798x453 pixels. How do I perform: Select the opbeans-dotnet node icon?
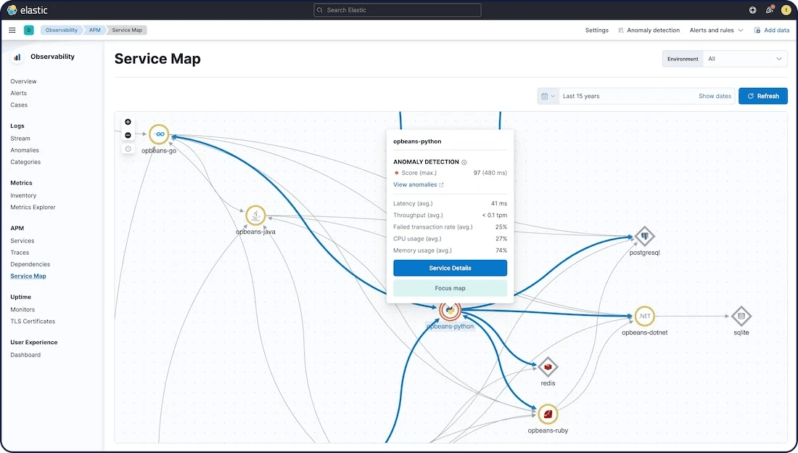(644, 317)
